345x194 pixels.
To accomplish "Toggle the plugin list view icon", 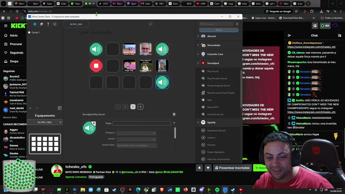I will coord(237,24).
